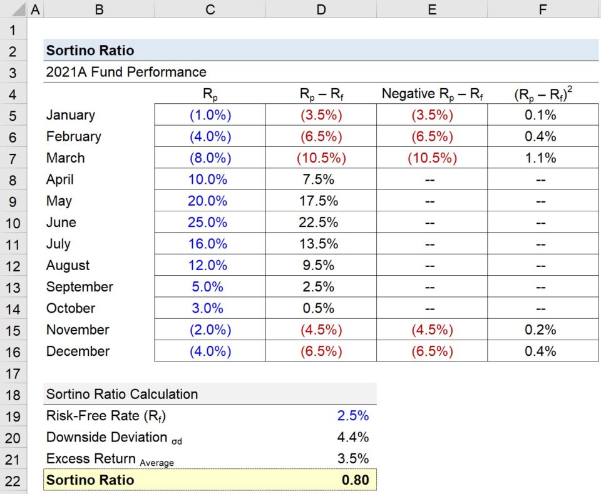Viewport: 601px width, 494px height.
Task: Select the (Rp – Rf)² header cell
Action: 542,93
